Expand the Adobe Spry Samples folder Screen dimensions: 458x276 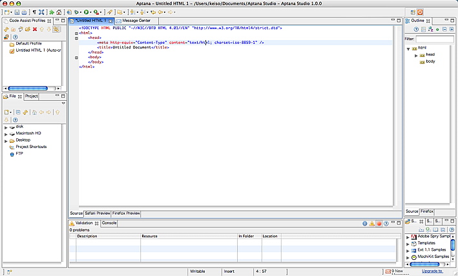point(408,237)
